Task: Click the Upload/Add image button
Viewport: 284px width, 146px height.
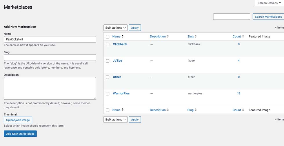Action: [x=18, y=120]
